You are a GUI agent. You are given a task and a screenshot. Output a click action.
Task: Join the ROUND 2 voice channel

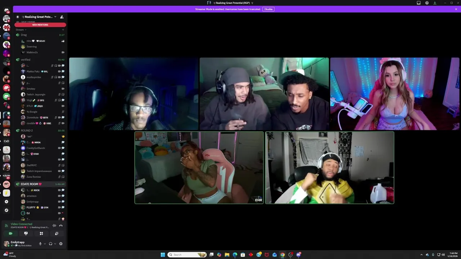40,131
